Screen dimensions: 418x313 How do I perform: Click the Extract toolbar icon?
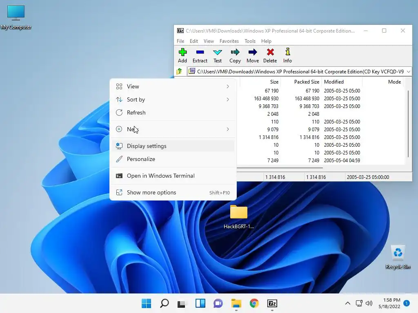(x=200, y=55)
